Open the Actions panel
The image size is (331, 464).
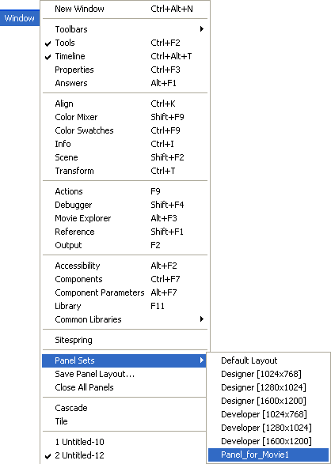124,191
